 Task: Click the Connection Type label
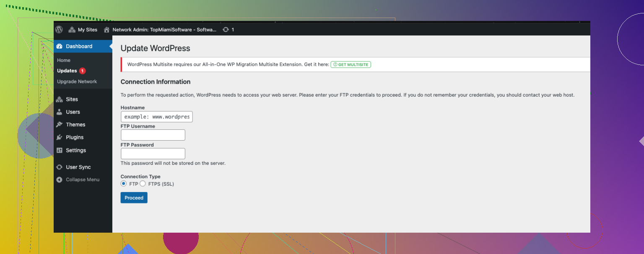(140, 177)
